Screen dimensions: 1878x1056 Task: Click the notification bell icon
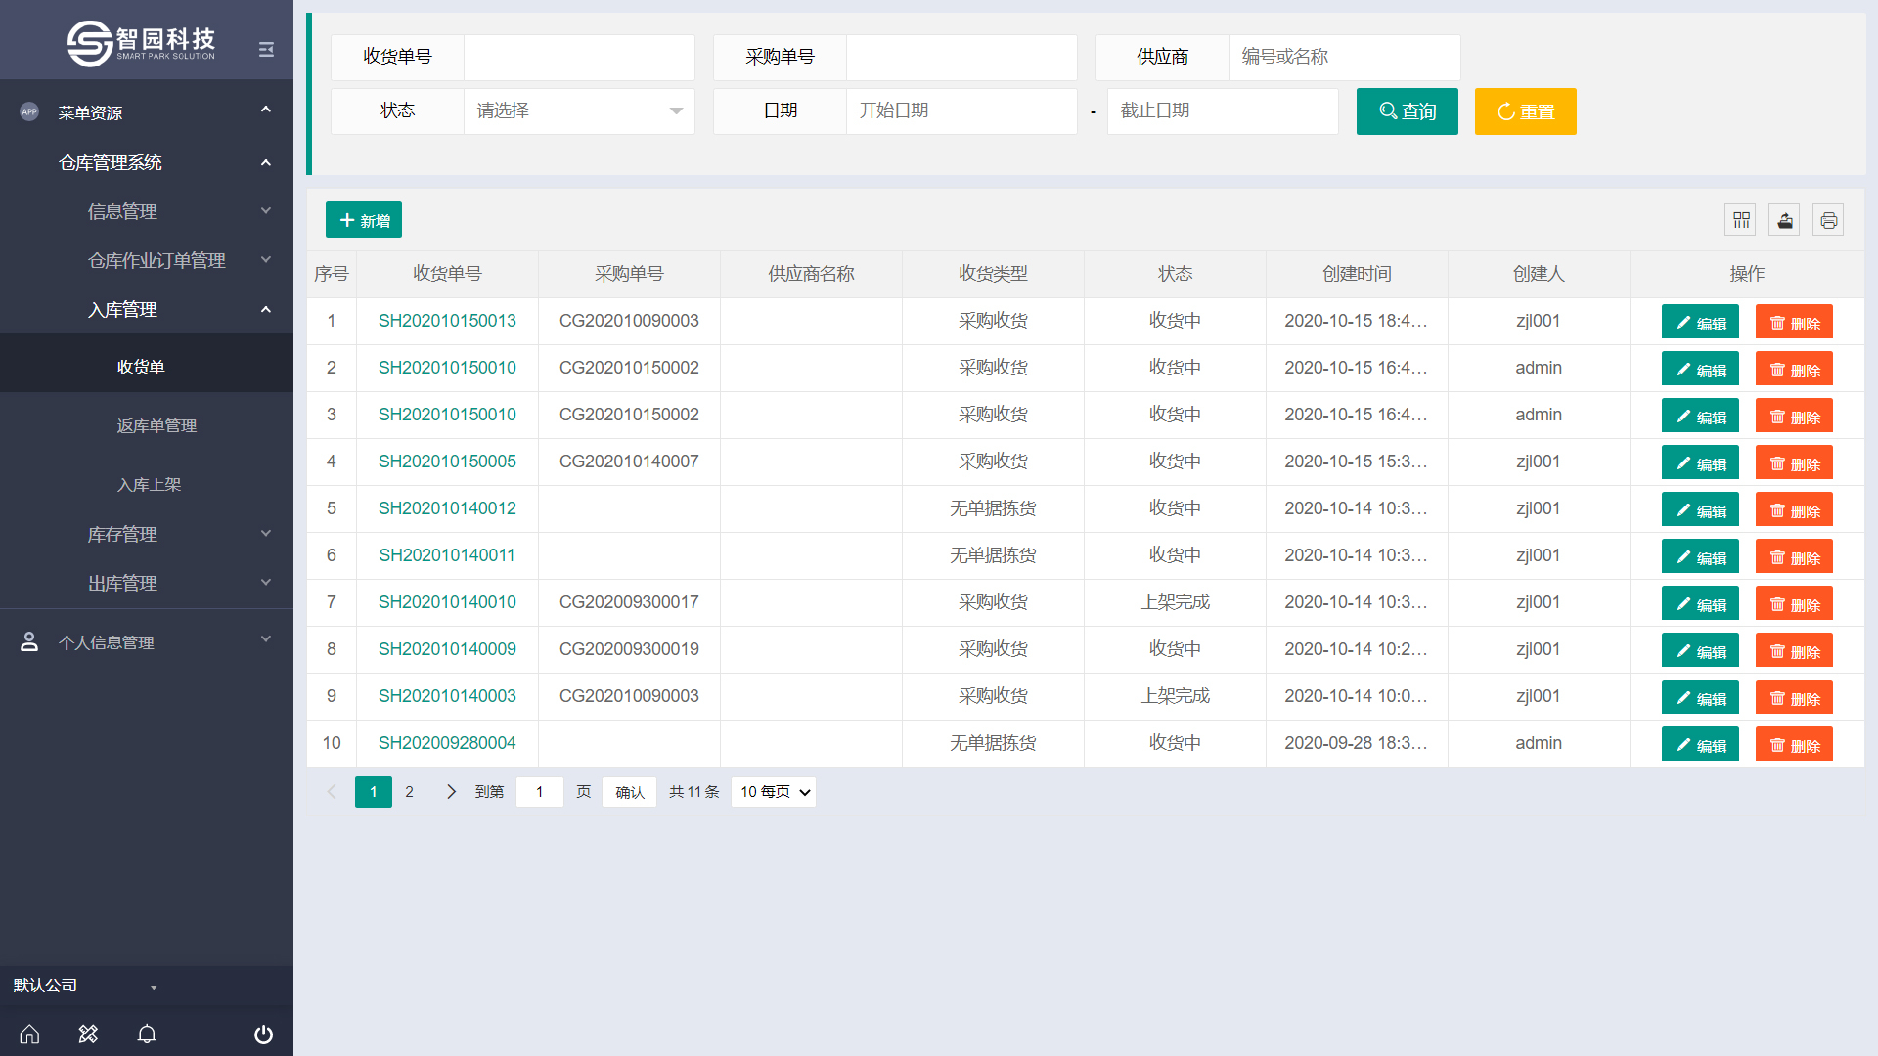pyautogui.click(x=147, y=1034)
